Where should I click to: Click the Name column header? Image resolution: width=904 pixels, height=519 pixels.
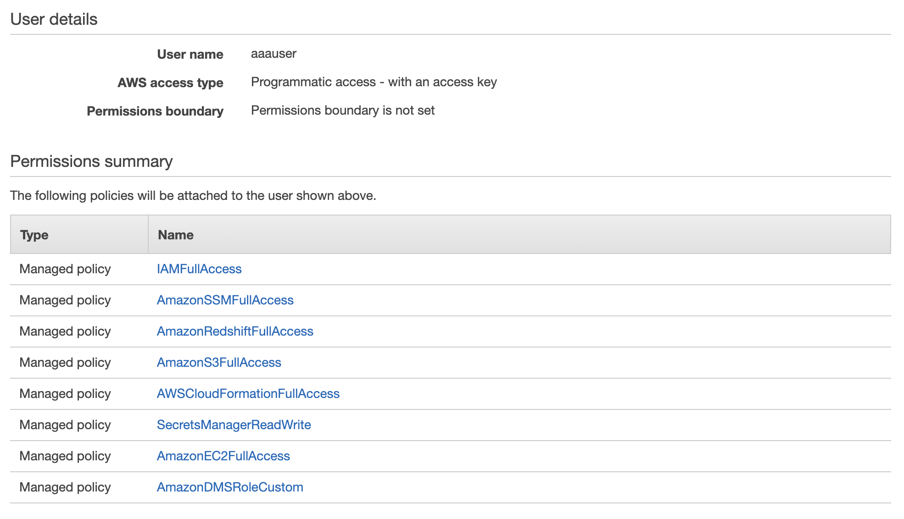(x=175, y=235)
